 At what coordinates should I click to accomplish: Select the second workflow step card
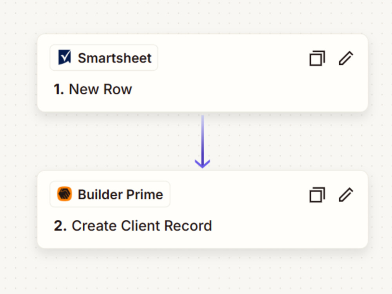(x=203, y=210)
